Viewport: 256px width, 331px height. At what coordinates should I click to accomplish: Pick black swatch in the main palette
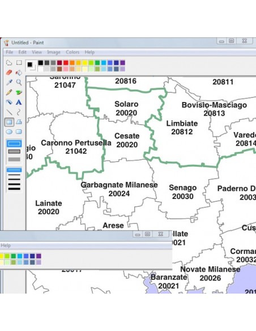coord(40,63)
